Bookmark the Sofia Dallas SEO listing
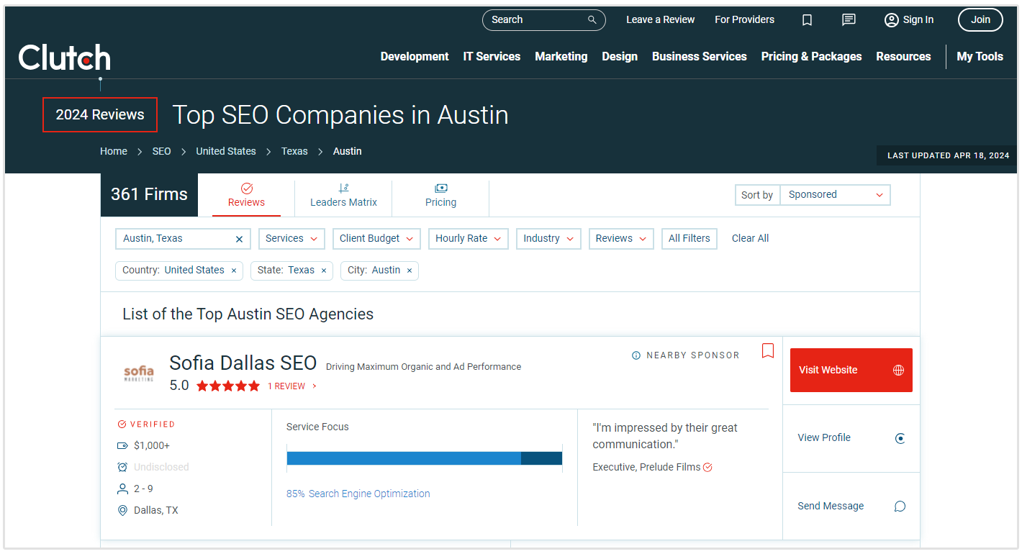Screen dimensions: 1022x554 click(x=768, y=351)
